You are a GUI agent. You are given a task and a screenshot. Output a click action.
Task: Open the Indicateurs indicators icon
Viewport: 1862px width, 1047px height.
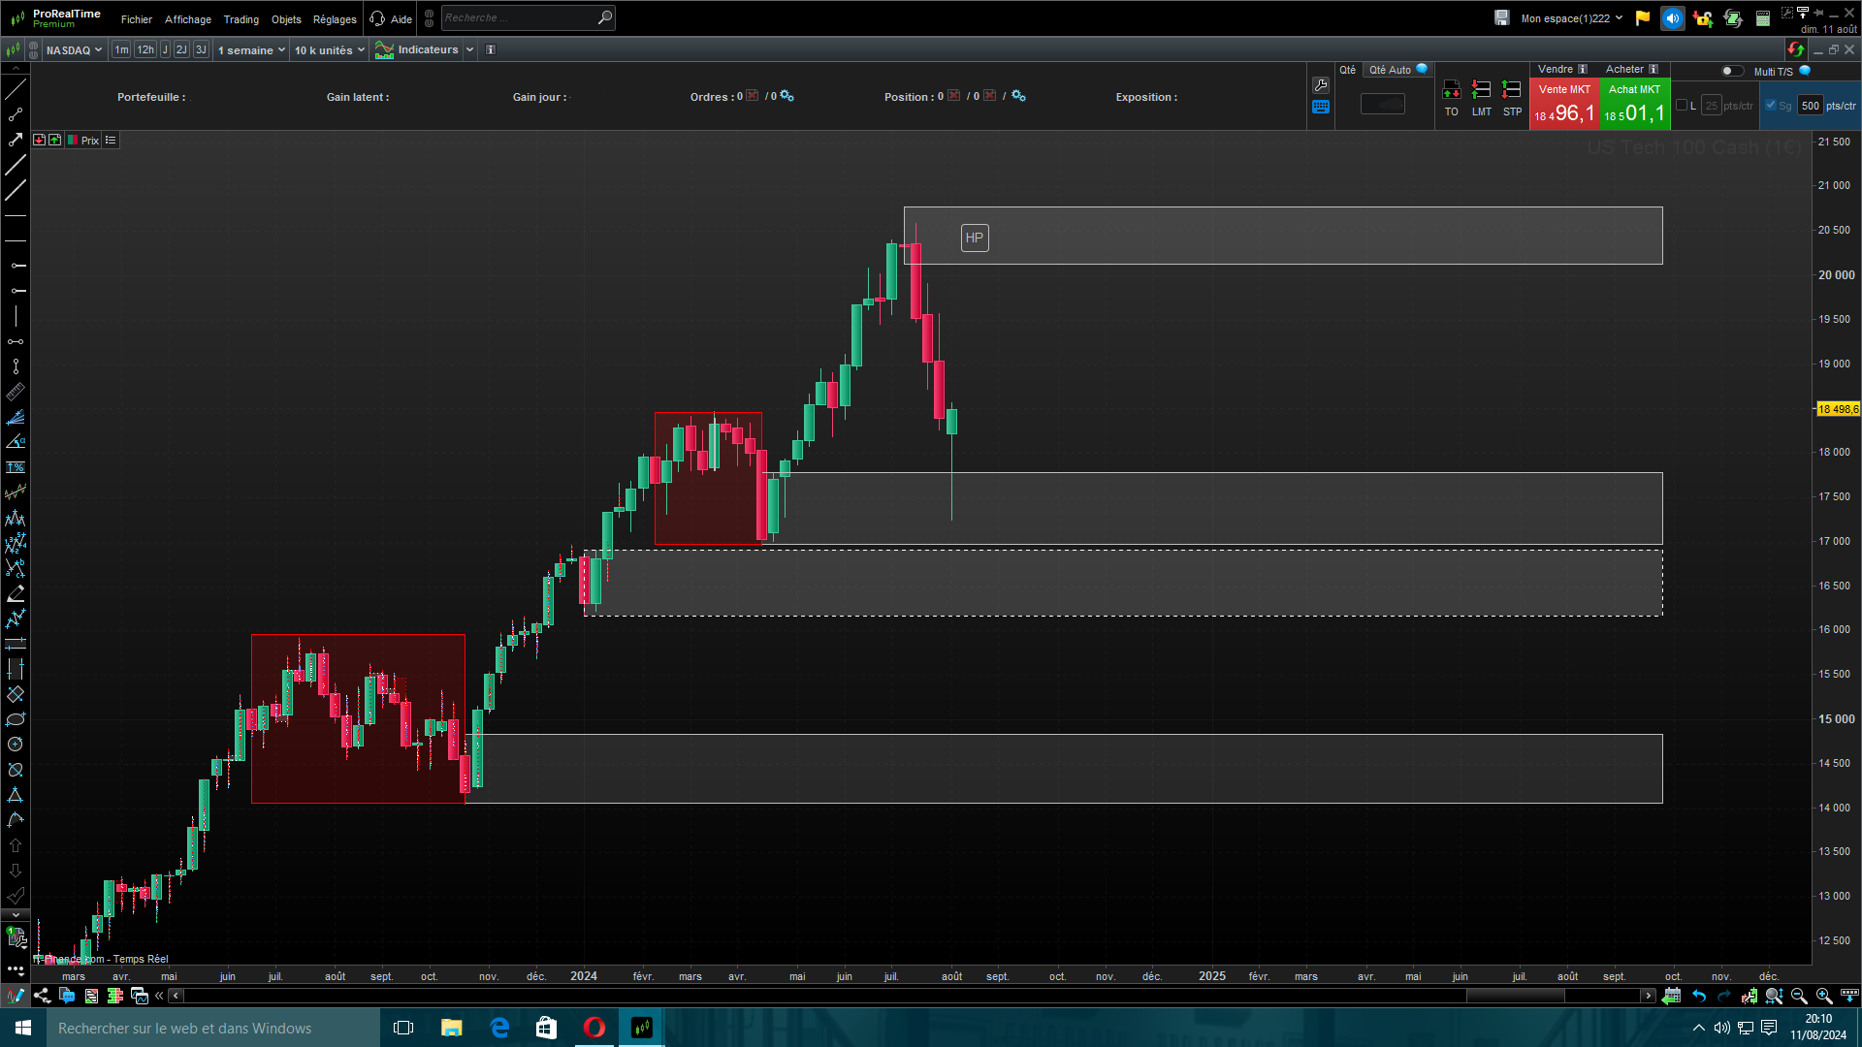385,49
